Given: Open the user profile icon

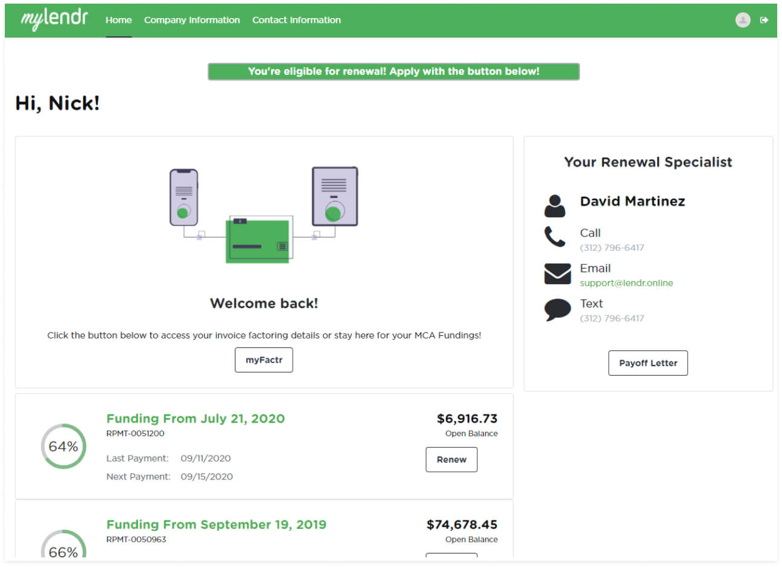Looking at the screenshot, I should pos(742,19).
